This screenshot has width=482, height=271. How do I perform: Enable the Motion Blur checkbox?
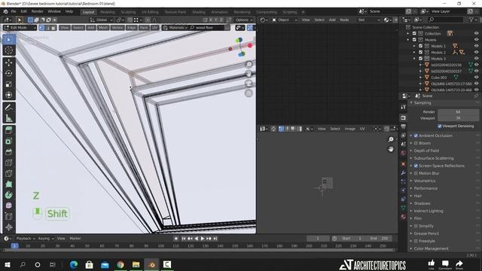(x=416, y=173)
